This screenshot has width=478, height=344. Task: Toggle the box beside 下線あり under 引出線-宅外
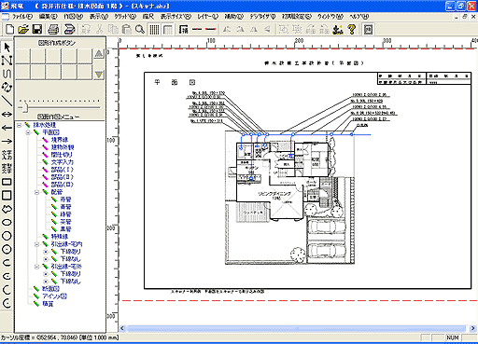tap(46, 274)
